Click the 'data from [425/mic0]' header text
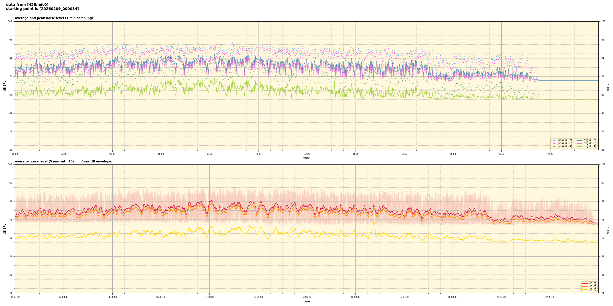This screenshot has width=613, height=306. 27,5
